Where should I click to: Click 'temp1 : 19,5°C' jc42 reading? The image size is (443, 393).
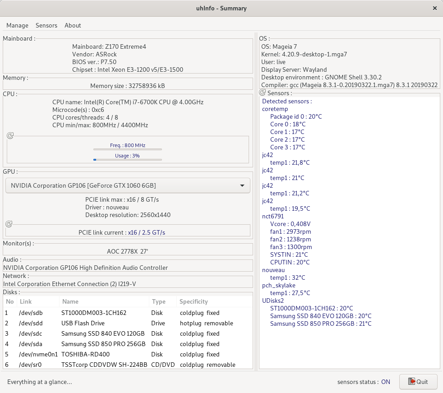tap(290, 208)
